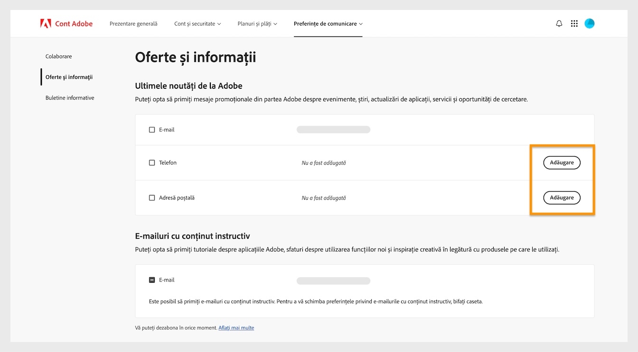Open the Preferințe de comunicare dropdown
638x352 pixels.
328,23
